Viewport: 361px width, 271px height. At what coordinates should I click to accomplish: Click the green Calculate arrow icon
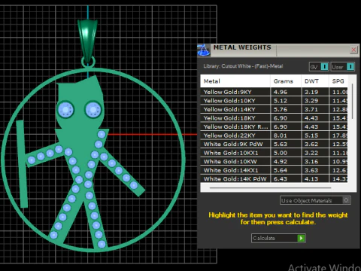301,238
